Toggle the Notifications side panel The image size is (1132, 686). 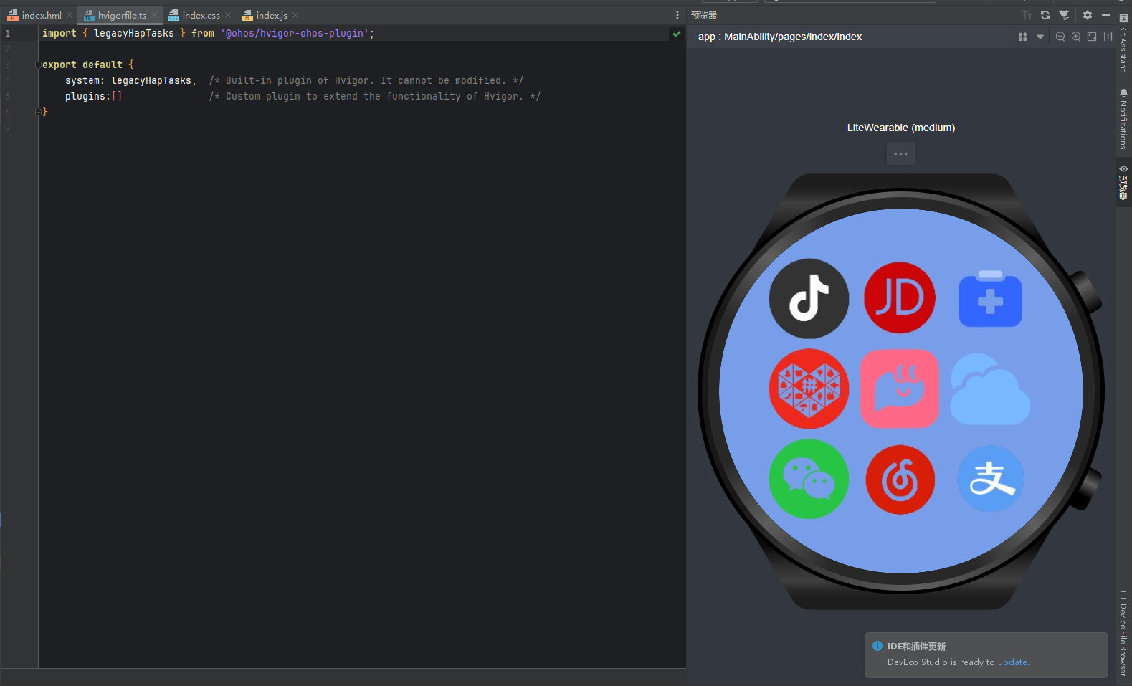tap(1123, 119)
